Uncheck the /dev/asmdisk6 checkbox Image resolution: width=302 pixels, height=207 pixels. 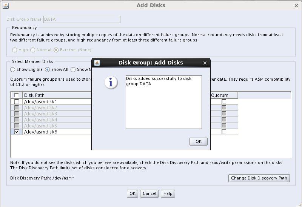point(17,132)
